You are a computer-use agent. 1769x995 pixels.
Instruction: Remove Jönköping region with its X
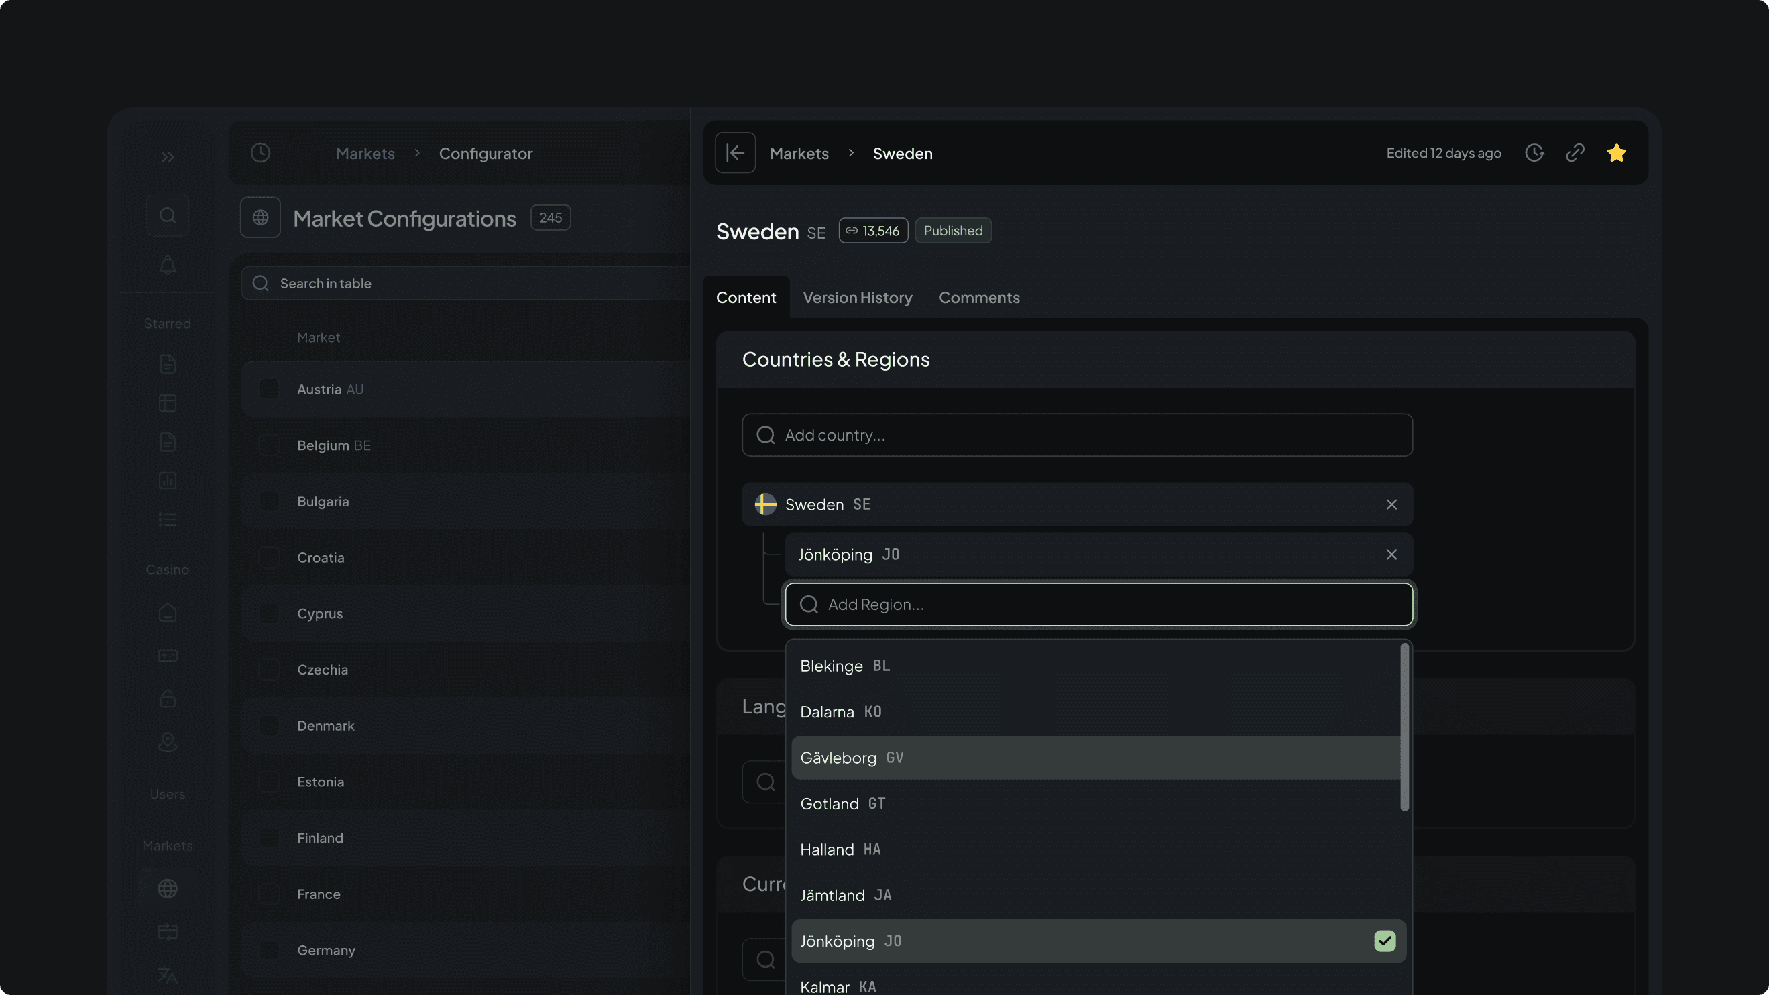tap(1391, 555)
